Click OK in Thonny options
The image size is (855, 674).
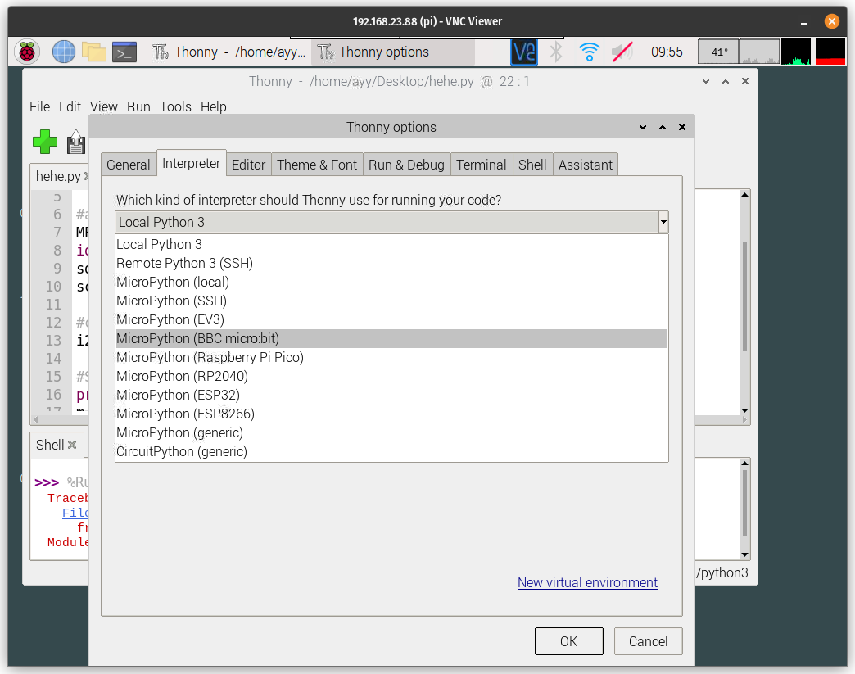568,641
